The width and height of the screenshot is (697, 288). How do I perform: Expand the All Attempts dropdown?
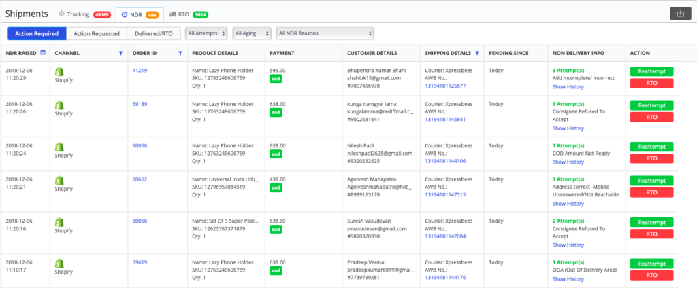pyautogui.click(x=206, y=33)
